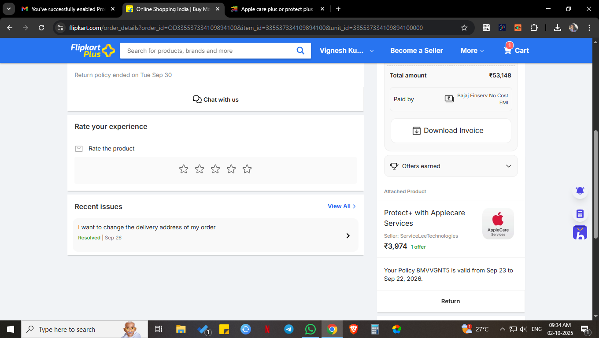The height and width of the screenshot is (338, 599).
Task: Click the notification bell floating icon
Action: point(580,191)
